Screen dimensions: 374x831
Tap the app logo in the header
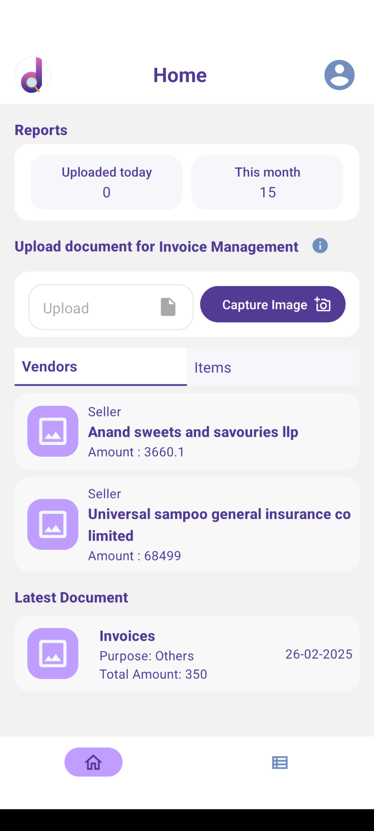coord(33,75)
